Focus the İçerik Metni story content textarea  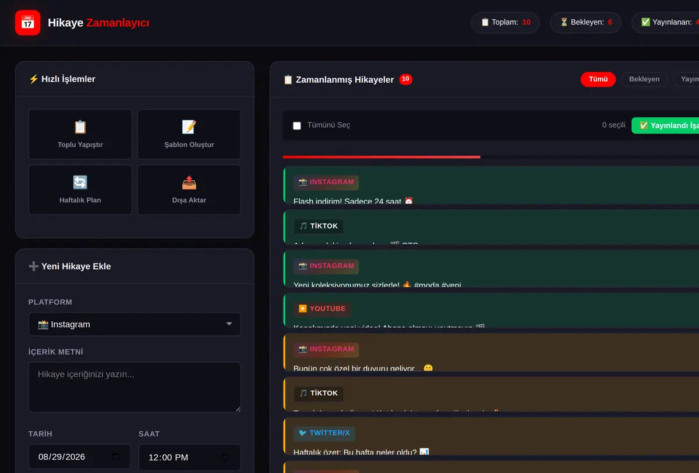tap(135, 387)
